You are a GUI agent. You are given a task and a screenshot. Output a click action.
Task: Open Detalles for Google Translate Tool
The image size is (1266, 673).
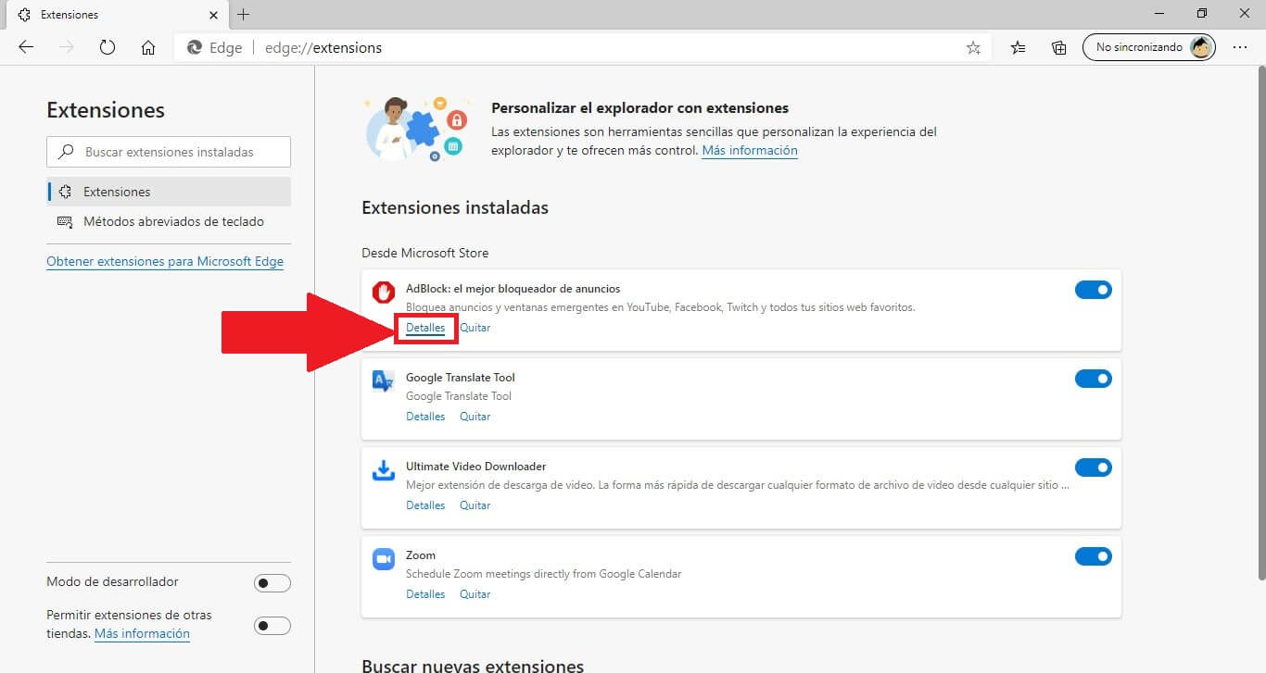tap(425, 417)
